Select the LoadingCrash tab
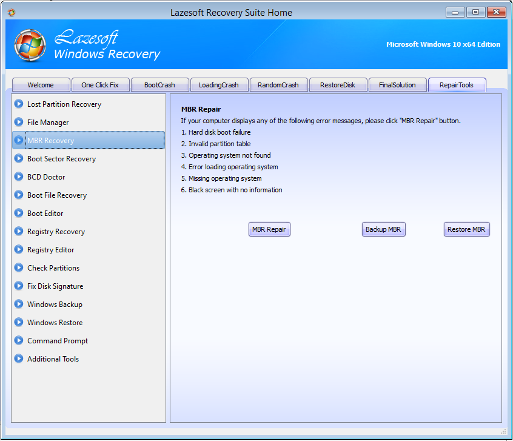513x441 pixels. coord(219,85)
